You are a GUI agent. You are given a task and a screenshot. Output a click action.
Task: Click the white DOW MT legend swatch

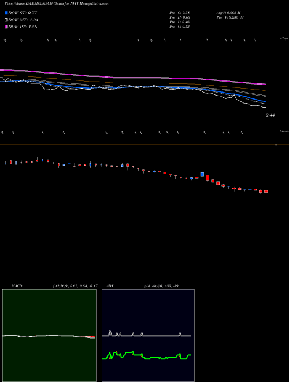point(6,20)
